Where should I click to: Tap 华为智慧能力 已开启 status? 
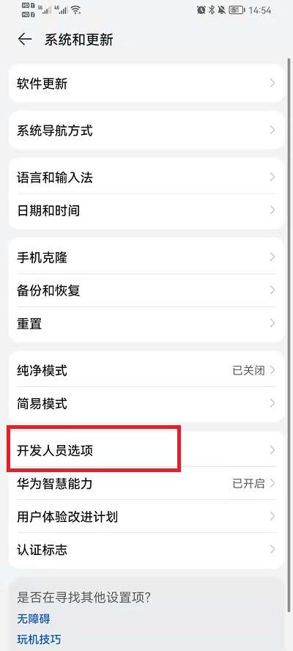point(248,483)
